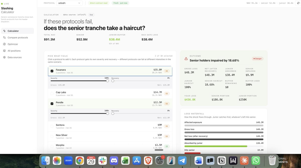The width and height of the screenshot is (301, 168).
Task: Click the Hits senior red bar
Action: 192,153
